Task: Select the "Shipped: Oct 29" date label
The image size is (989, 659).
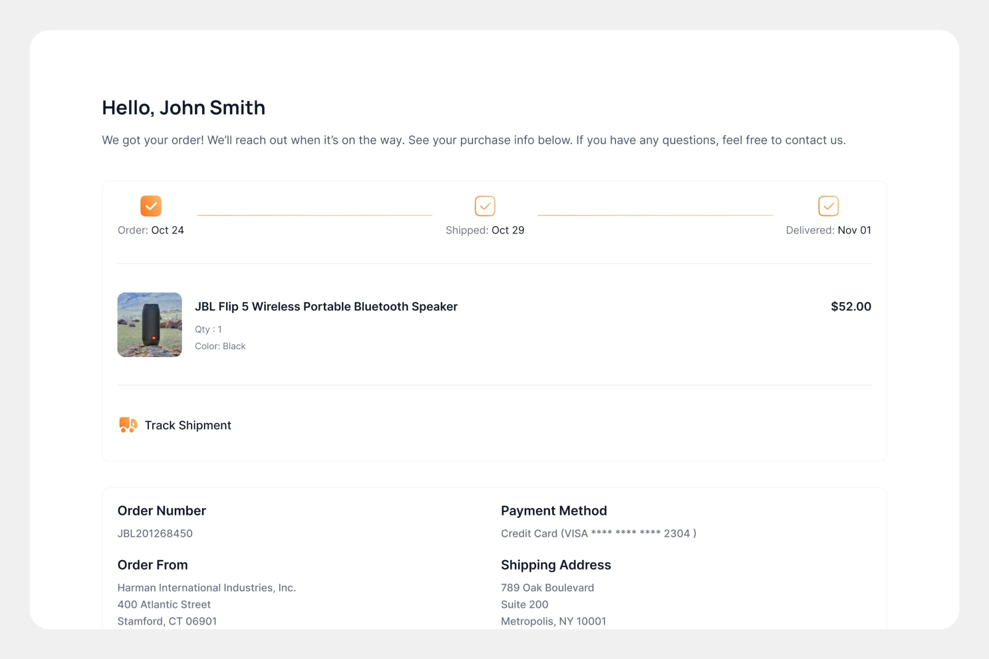Action: [485, 230]
